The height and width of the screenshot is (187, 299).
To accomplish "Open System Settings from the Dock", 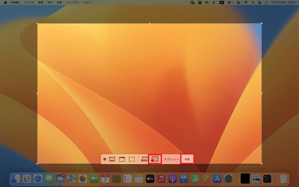I will coord(228,179).
